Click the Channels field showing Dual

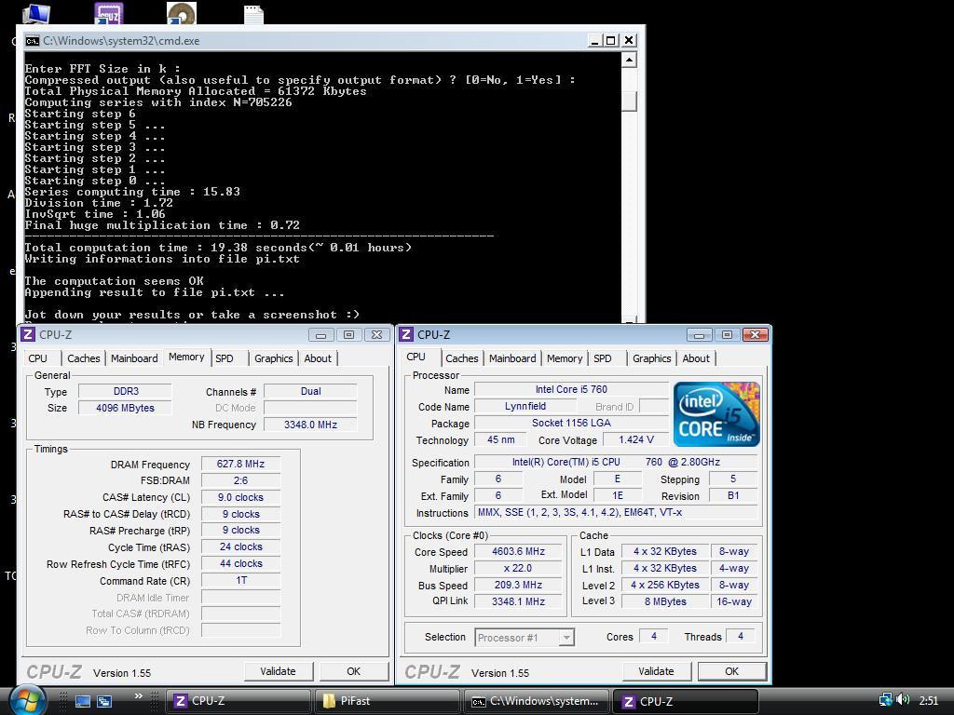pos(310,392)
